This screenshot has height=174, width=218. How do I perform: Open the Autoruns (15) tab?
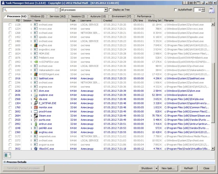pos(98,16)
